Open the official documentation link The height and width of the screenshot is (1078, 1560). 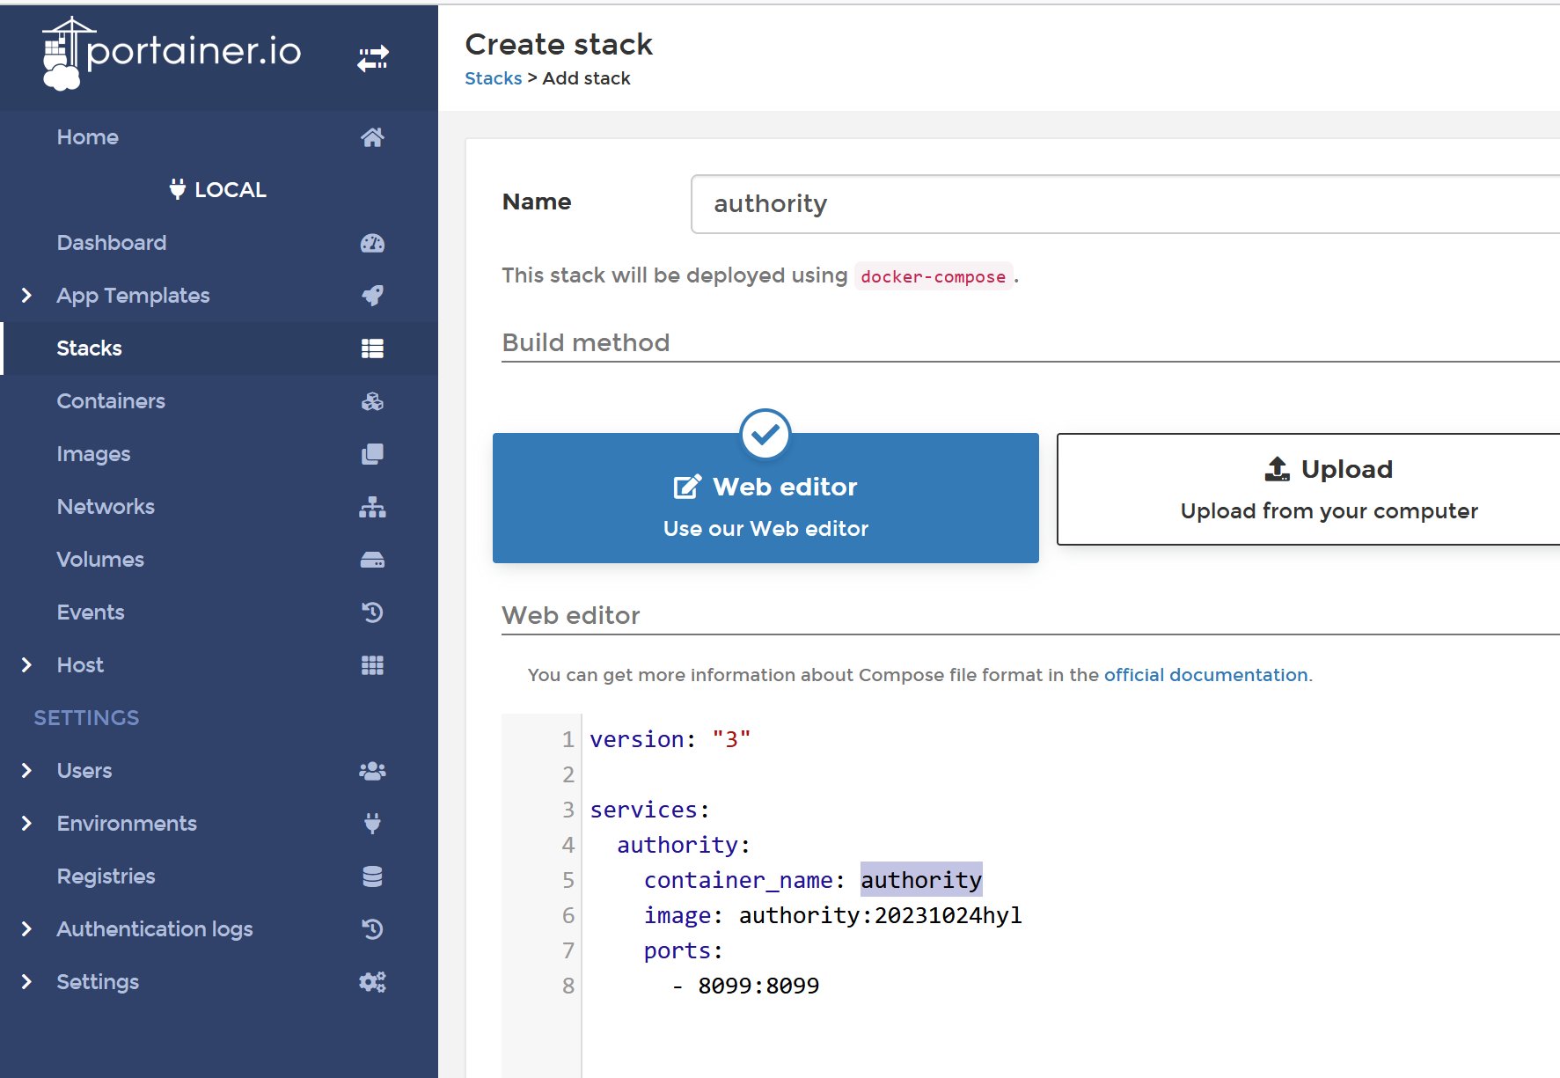[1205, 675]
